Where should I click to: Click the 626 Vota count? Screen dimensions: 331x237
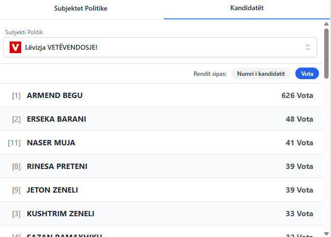pos(297,96)
